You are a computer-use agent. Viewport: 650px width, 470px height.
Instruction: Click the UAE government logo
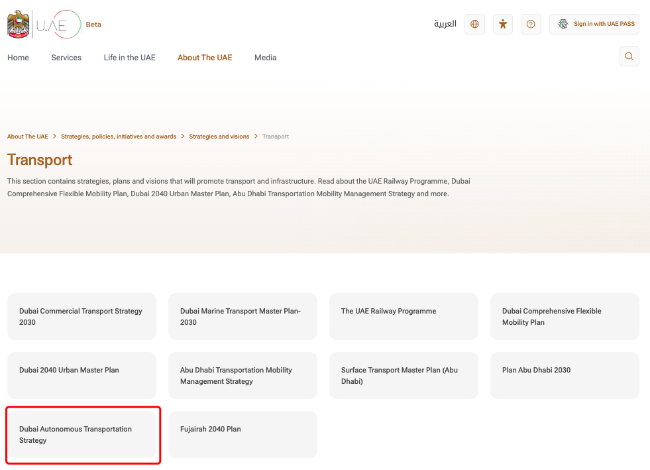point(44,25)
